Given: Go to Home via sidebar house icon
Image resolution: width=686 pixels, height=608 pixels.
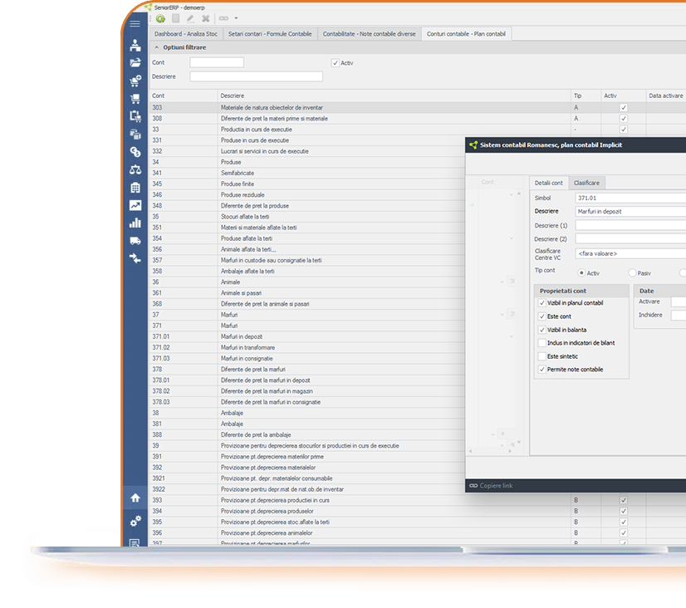Looking at the screenshot, I should (135, 498).
